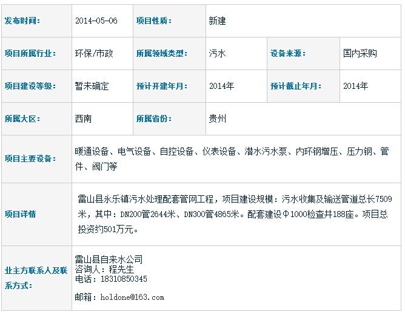405x312 pixels.
Task: Click the 贵州 province value
Action: (217, 119)
